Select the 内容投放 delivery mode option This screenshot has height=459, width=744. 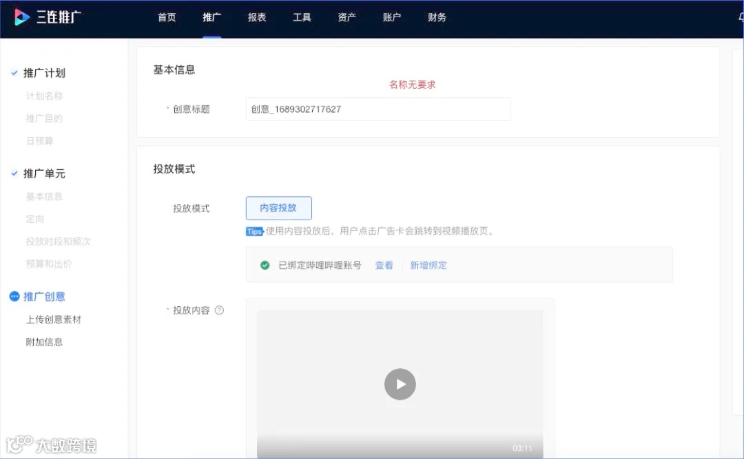point(278,208)
